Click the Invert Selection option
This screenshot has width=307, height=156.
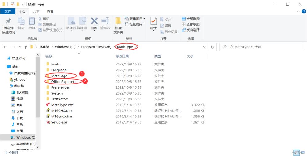pyautogui.click(x=191, y=30)
